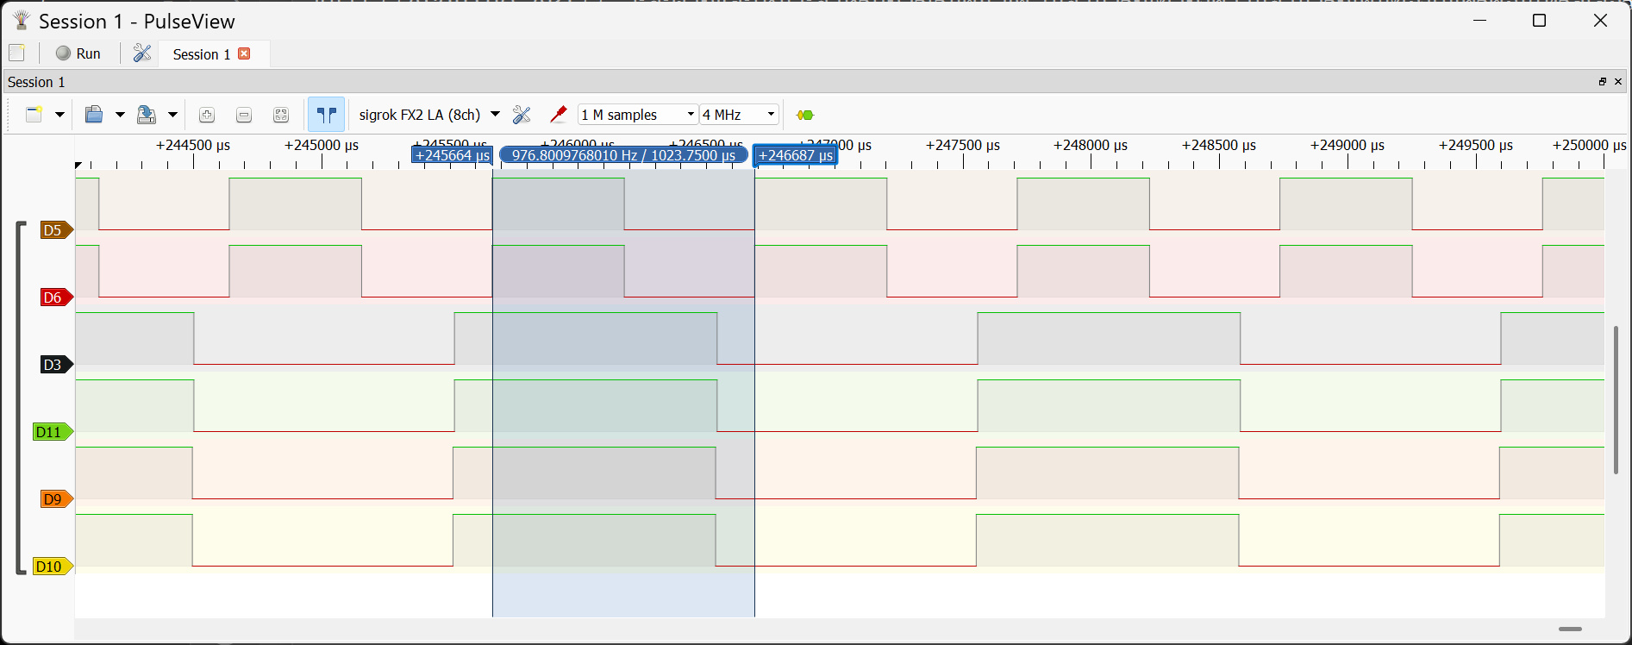Zoom to fit the whole capture

click(x=281, y=115)
